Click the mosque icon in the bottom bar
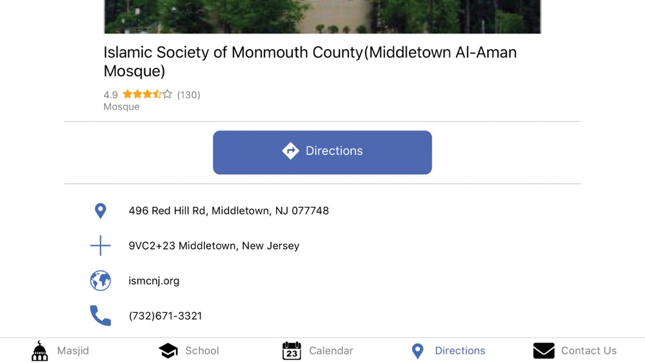 pos(40,351)
